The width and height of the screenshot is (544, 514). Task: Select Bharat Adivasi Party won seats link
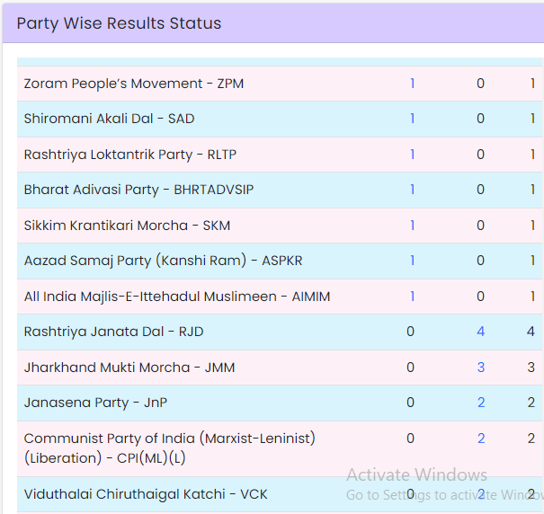coord(413,190)
